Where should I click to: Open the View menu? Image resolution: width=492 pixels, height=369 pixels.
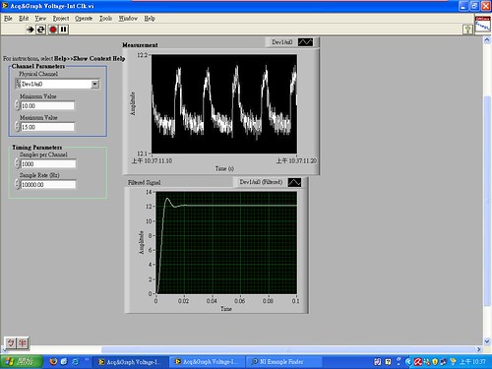[x=40, y=19]
